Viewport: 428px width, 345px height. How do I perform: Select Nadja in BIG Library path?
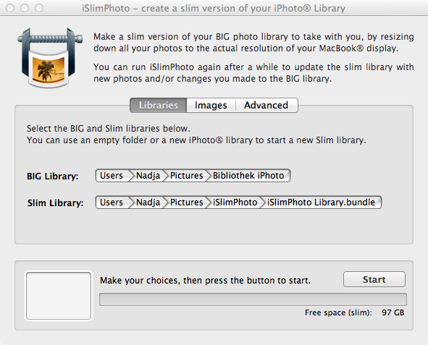(x=148, y=176)
